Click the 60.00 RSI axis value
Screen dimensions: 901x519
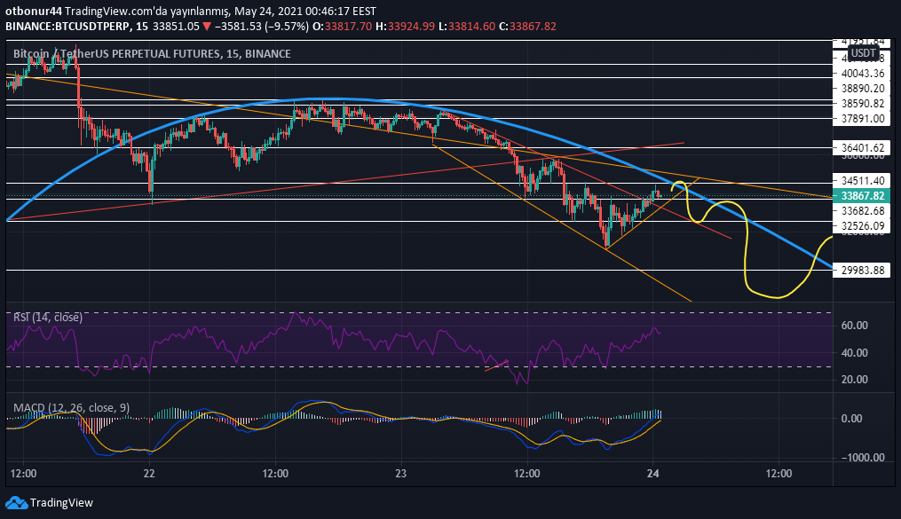(x=855, y=326)
